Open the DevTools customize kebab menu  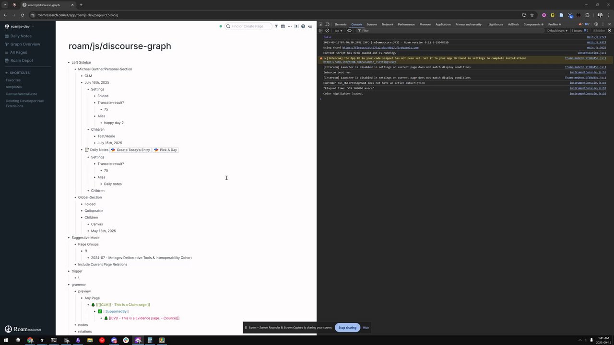coord(603,24)
